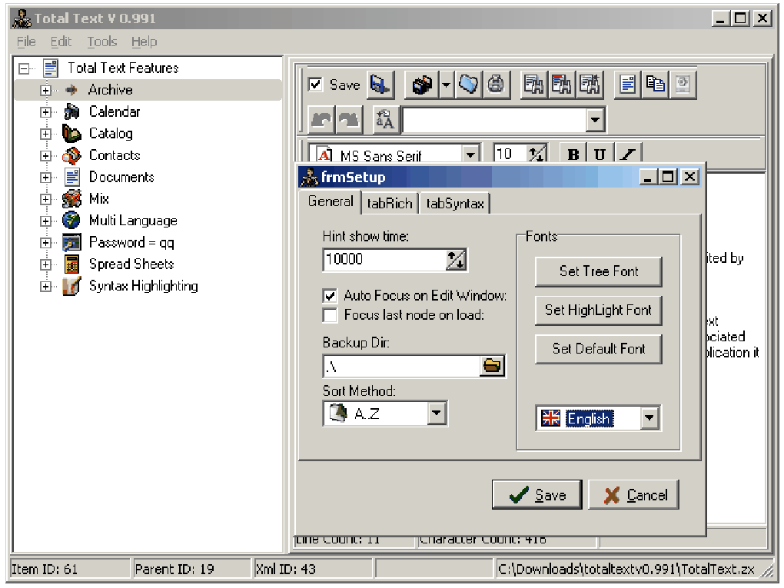Open the dropdown arrow beside package icon

coord(446,85)
